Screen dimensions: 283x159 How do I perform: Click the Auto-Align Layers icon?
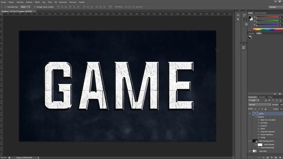[x=110, y=7]
